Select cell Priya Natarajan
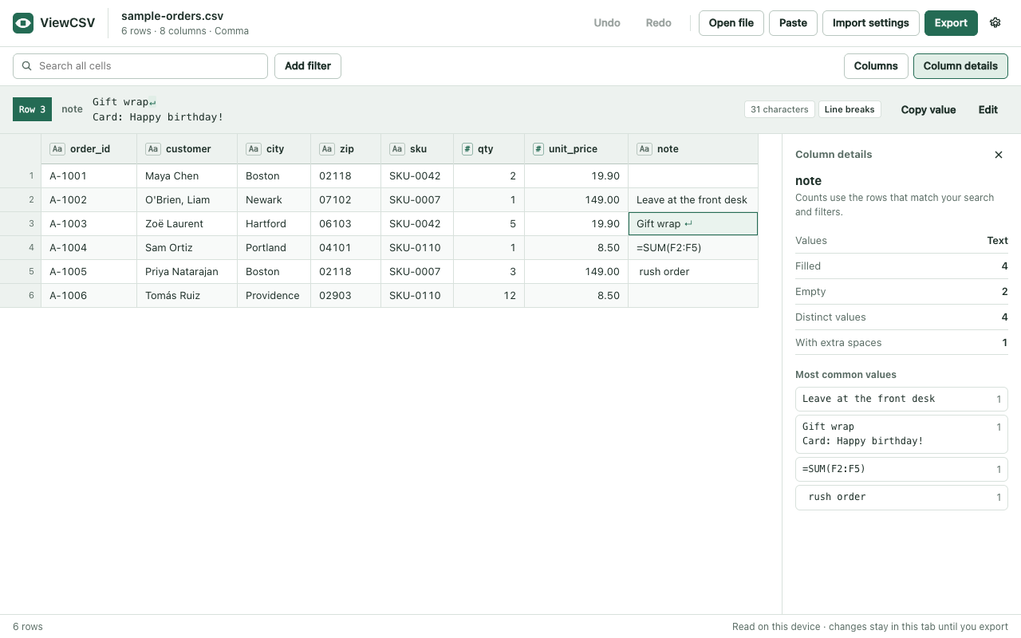Screen dimensions: 1021x638 (187, 272)
